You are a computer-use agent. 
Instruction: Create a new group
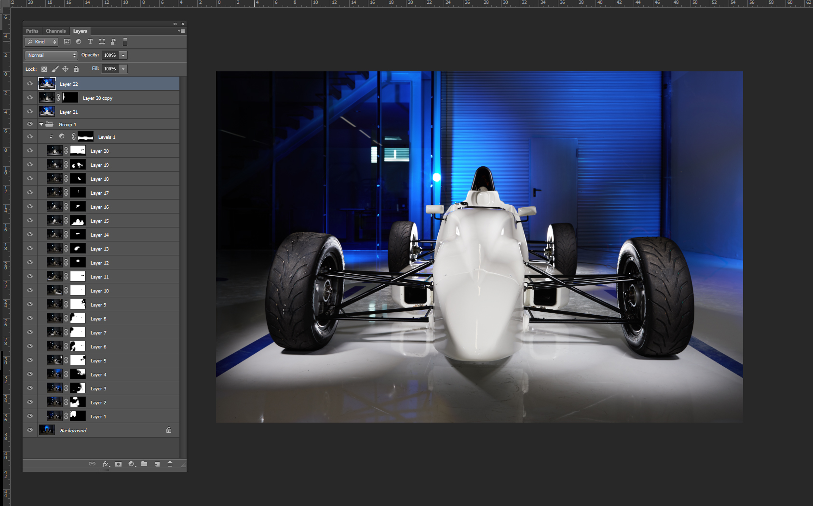[x=144, y=464]
